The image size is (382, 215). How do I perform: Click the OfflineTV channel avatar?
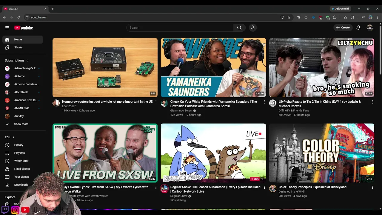click(273, 103)
